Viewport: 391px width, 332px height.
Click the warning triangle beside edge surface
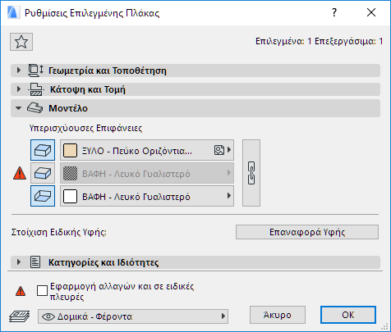(20, 174)
